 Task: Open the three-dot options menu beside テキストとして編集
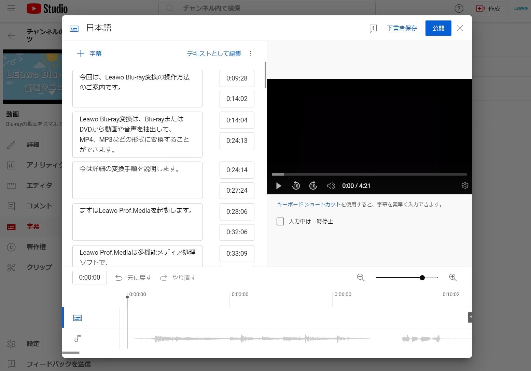tap(250, 54)
